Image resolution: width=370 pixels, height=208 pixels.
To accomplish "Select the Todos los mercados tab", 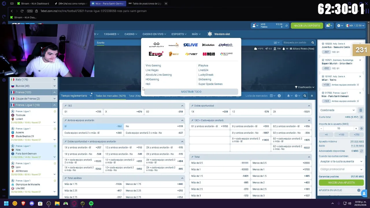I will coord(110,96).
